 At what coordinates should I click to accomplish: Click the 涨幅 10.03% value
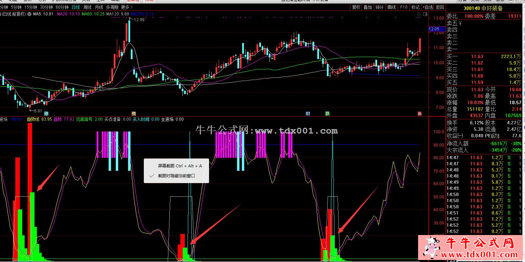(474, 102)
